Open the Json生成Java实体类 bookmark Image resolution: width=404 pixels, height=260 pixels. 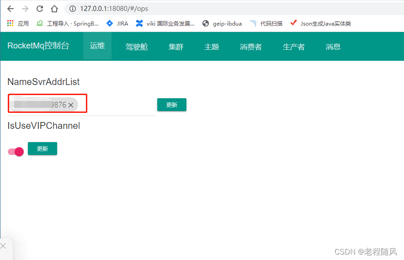click(x=320, y=23)
